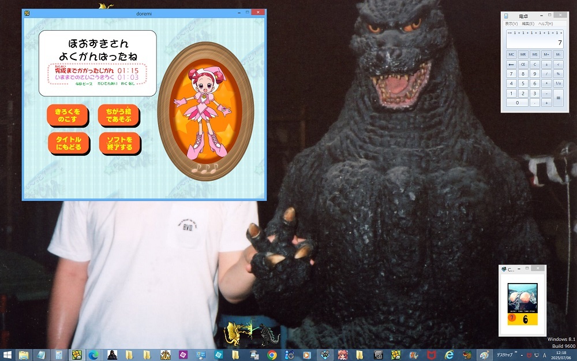
Task: Click the divide key in Calculator
Action: (546, 74)
